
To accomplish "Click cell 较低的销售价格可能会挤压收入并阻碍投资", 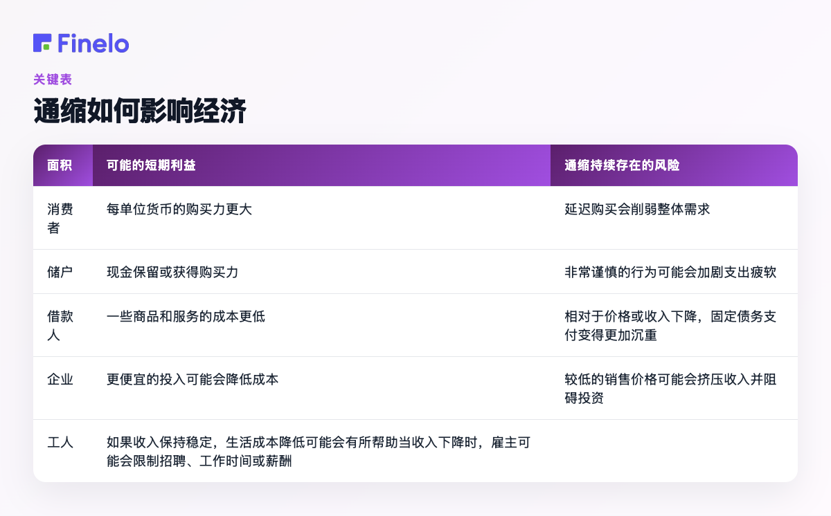I will 674,388.
